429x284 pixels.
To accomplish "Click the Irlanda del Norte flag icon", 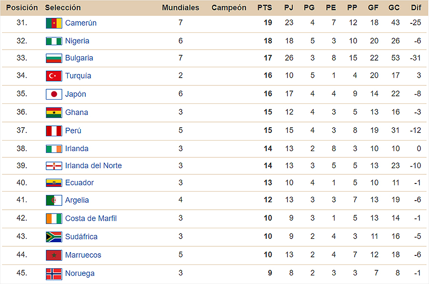I will (54, 166).
